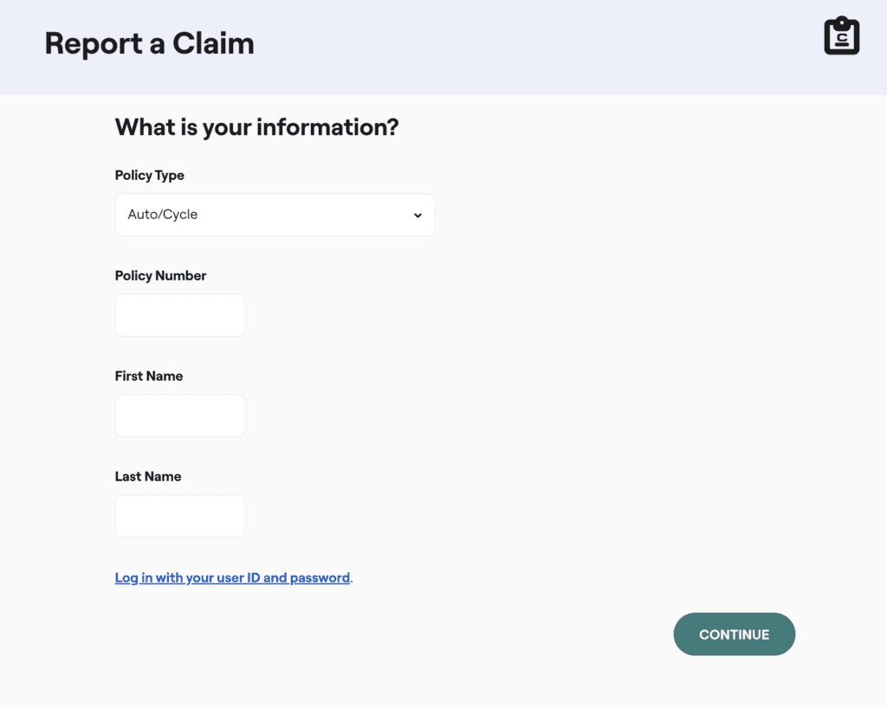887x708 pixels.
Task: Click the Policy Type label
Action: [x=150, y=175]
